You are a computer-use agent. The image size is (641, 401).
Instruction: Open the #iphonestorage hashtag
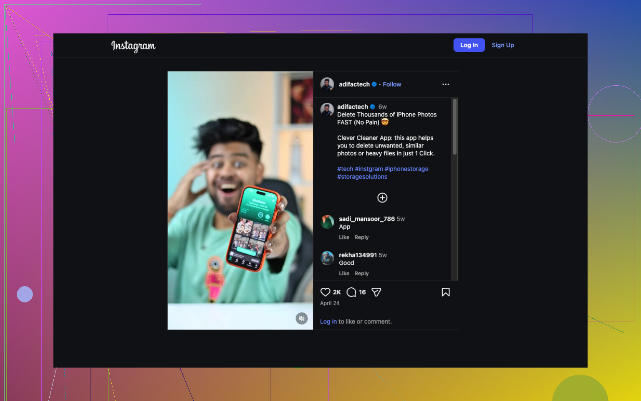click(406, 169)
